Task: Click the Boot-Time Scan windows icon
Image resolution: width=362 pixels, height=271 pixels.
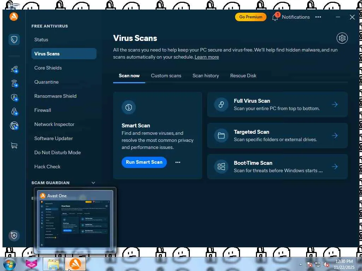Action: [221, 167]
